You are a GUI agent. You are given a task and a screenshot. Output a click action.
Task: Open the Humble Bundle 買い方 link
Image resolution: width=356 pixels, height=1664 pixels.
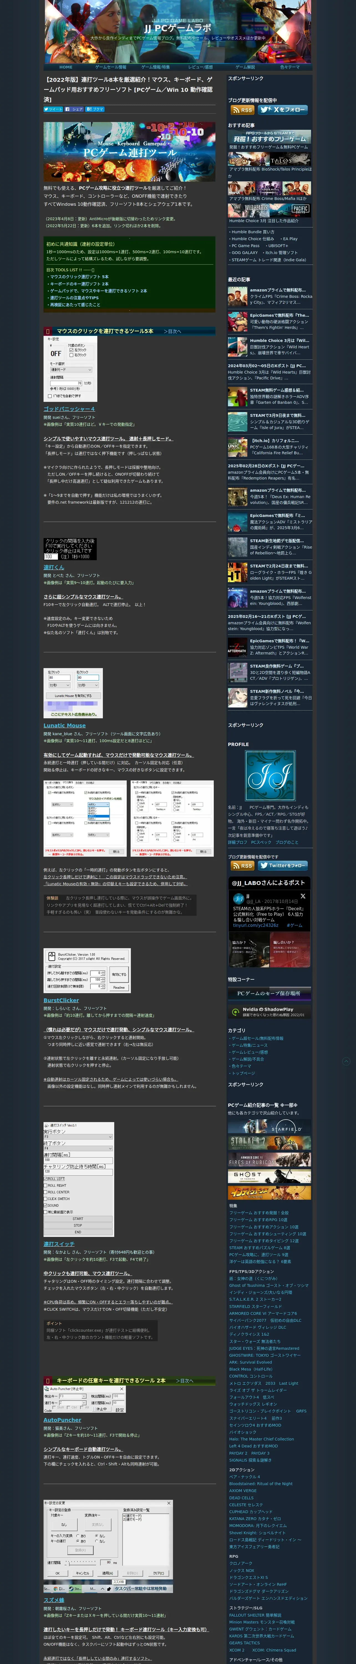point(253,231)
